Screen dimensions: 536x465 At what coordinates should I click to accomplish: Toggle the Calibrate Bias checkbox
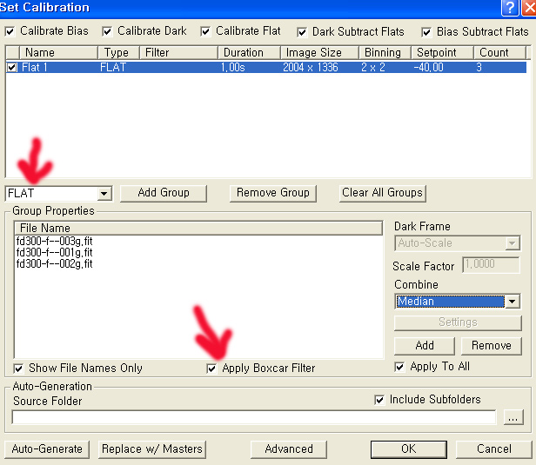tap(10, 31)
